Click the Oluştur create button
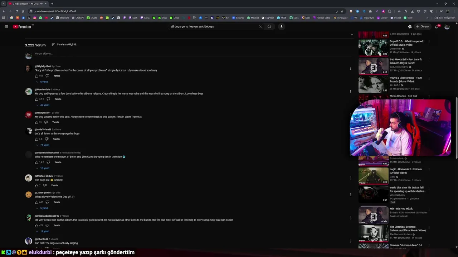 point(422,26)
